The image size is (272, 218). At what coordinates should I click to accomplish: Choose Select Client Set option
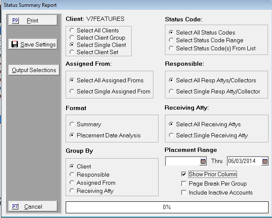[x=73, y=52]
